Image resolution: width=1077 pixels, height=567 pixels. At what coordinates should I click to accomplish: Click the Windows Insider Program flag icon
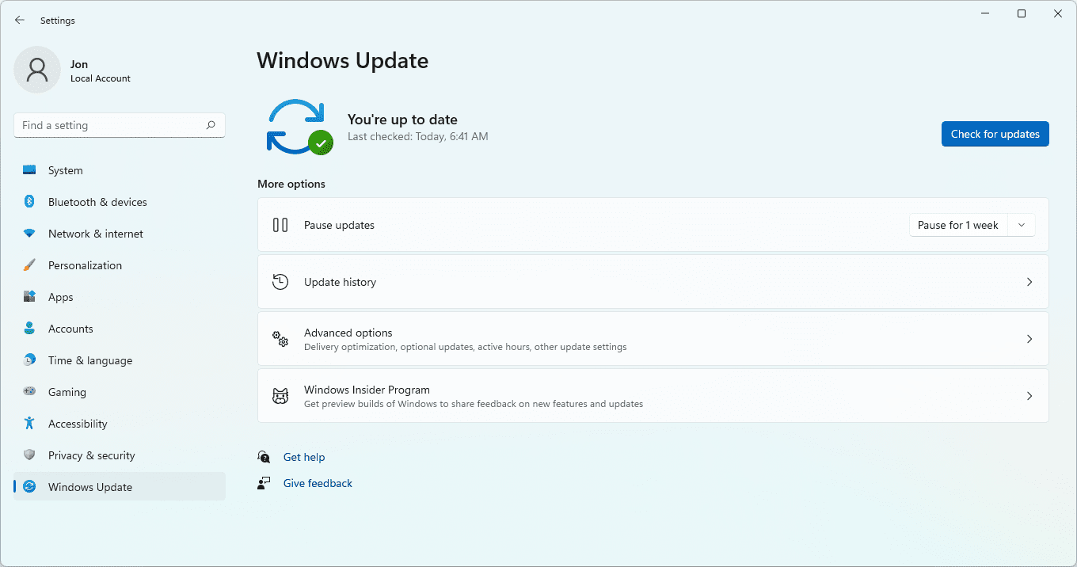[x=280, y=395]
